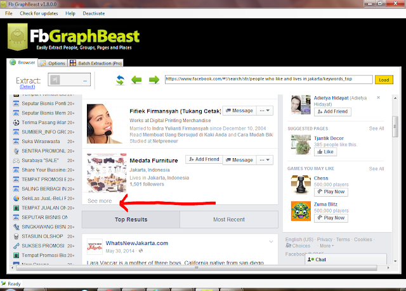Expand WhatsNewJakarta post options chevron
This screenshot has height=291, width=406.
pos(271,242)
